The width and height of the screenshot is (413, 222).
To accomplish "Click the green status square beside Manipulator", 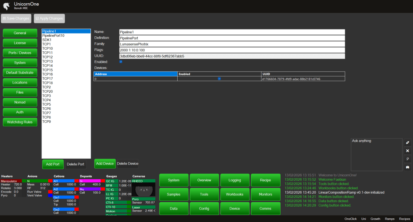I will click(24, 180).
